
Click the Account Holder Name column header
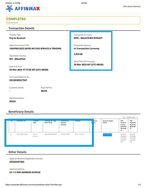(x=108, y=122)
